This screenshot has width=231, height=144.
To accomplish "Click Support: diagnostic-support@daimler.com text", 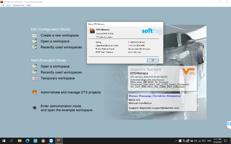I will (x=154, y=108).
